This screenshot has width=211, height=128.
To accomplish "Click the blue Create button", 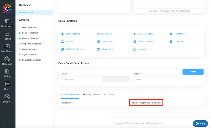I will point(193,71).
